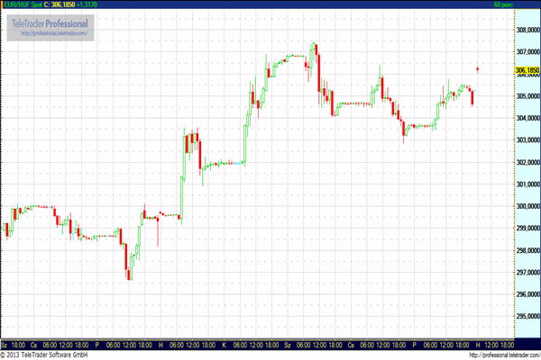The width and height of the screenshot is (541, 360).
Task: Select the K day label on time axis
Action: point(223,345)
